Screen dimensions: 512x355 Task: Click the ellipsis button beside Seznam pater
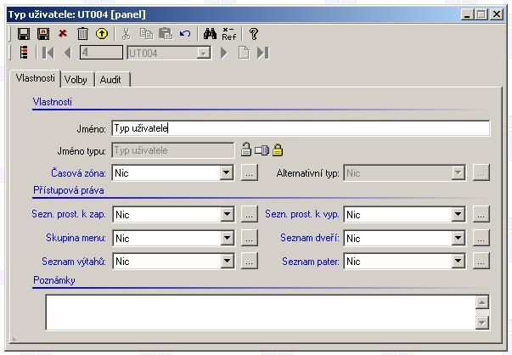pyautogui.click(x=481, y=262)
